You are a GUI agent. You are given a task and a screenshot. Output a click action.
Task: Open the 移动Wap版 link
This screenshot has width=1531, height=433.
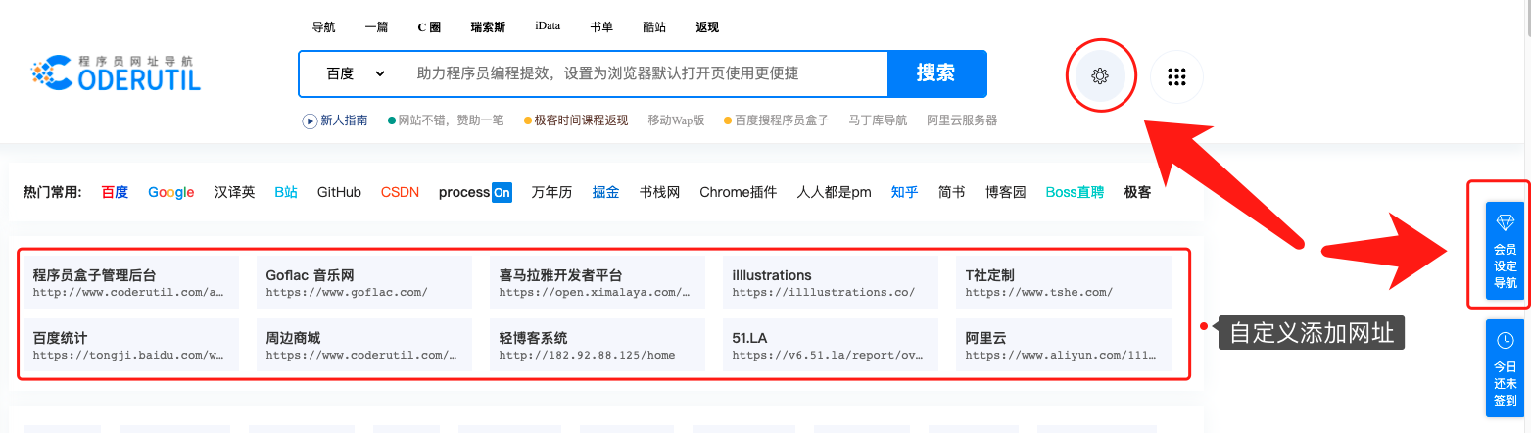coord(676,120)
